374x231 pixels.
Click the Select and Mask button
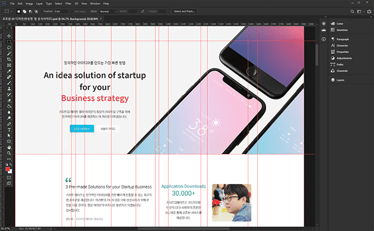click(184, 11)
